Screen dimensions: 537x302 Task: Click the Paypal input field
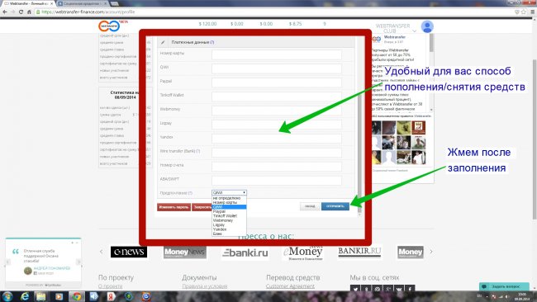(x=277, y=83)
